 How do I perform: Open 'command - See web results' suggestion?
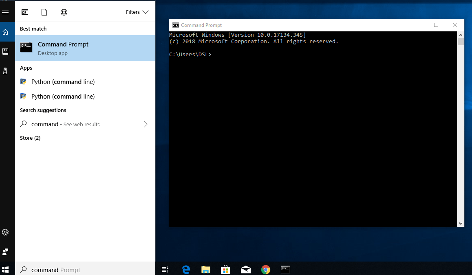85,124
